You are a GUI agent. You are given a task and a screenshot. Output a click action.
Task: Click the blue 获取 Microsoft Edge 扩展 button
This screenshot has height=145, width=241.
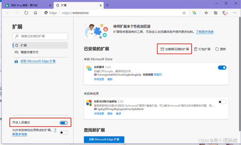104,140
